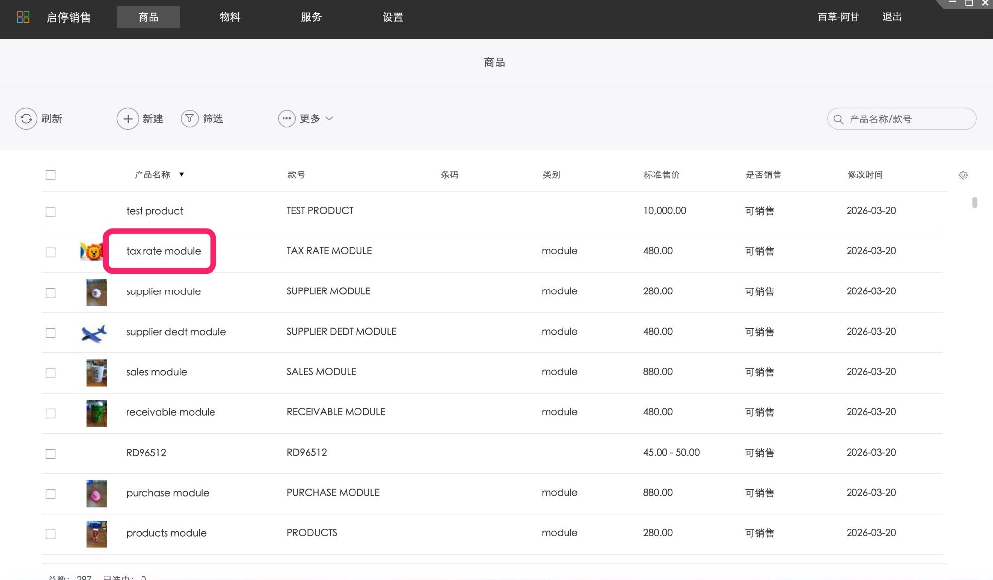The height and width of the screenshot is (580, 993).
Task: Open purchase module pink toy thumbnail
Action: [x=97, y=494]
